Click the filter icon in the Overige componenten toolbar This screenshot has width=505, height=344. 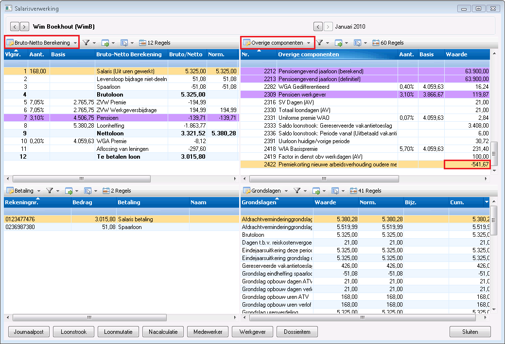coord(319,42)
